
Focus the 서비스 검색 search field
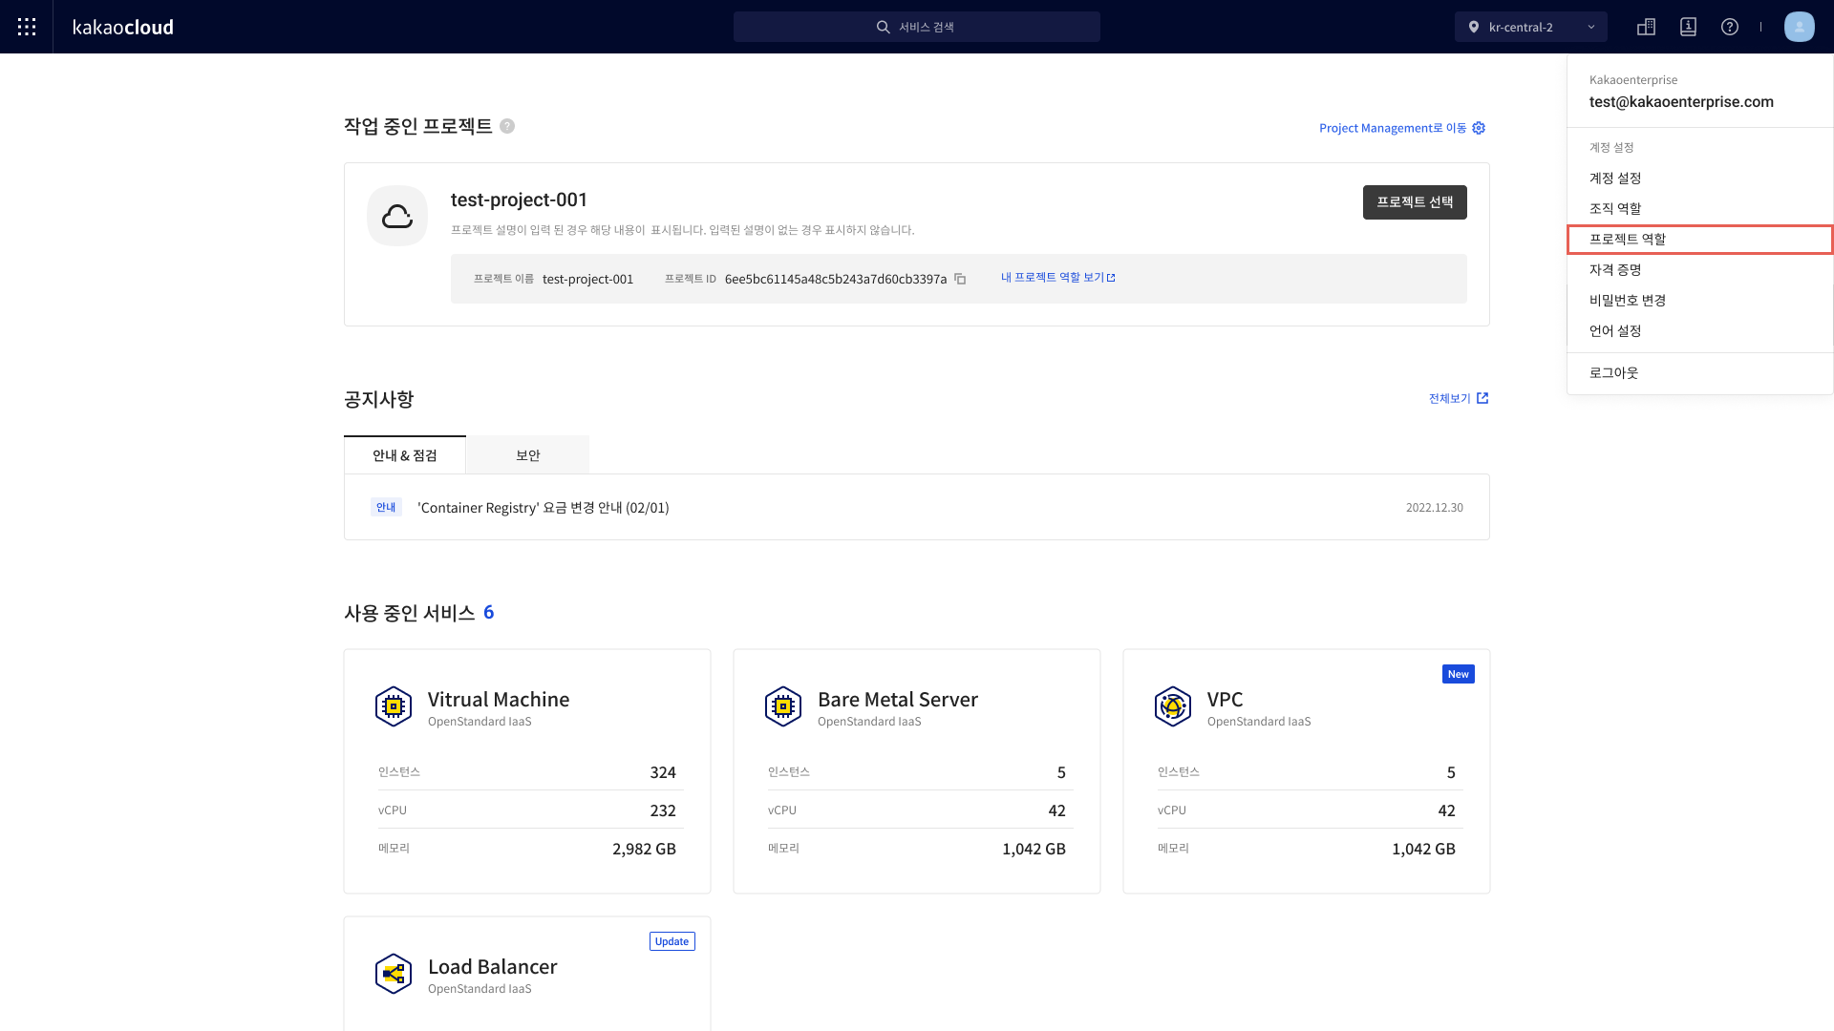(917, 27)
